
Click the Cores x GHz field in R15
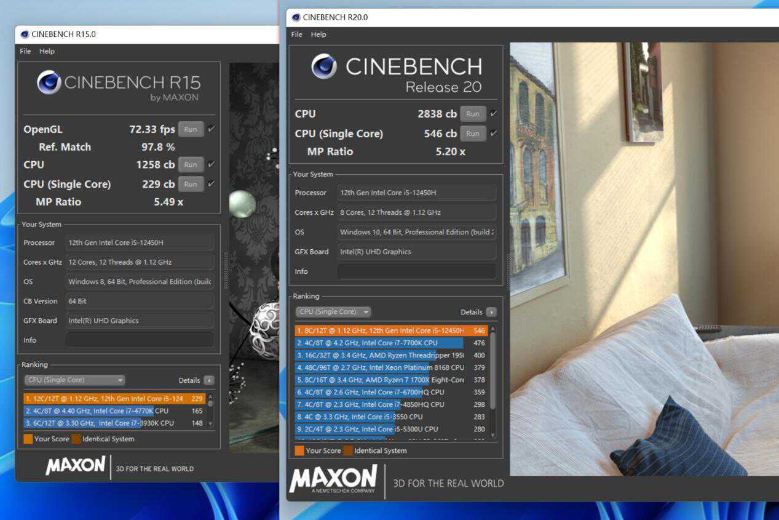pos(140,262)
